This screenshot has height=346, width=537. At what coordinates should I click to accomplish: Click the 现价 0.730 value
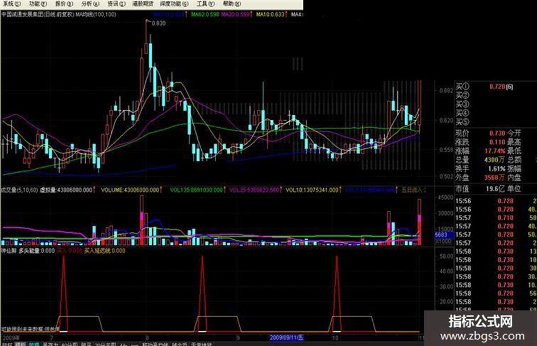point(497,133)
